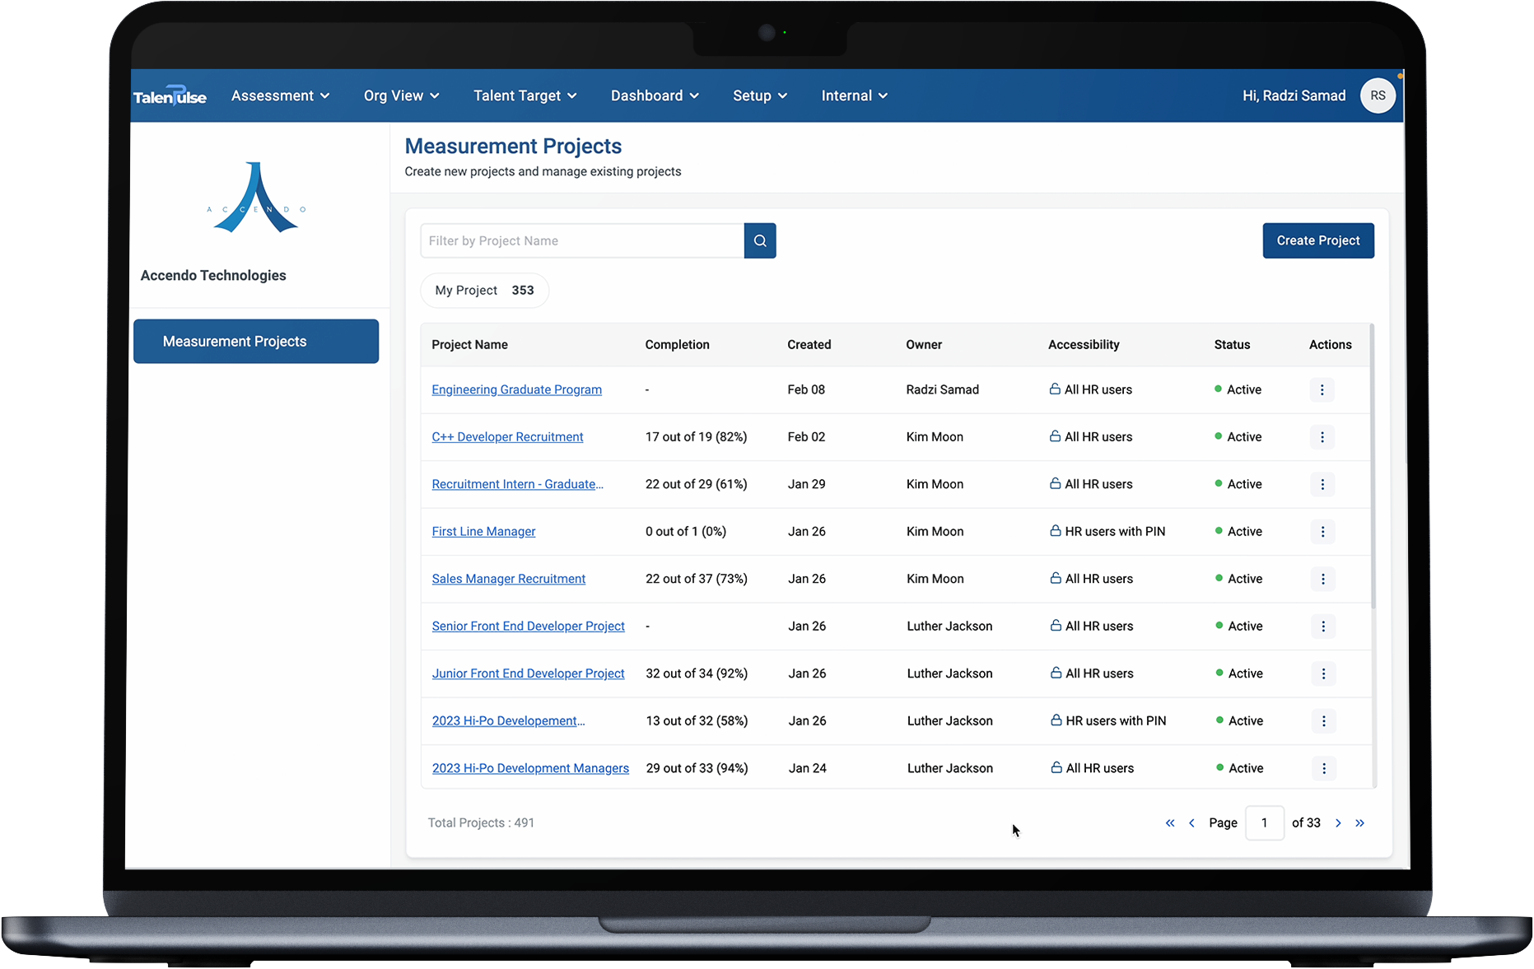
Task: Open actions menu for Recruitment Intern - Graduate row
Action: coord(1322,484)
